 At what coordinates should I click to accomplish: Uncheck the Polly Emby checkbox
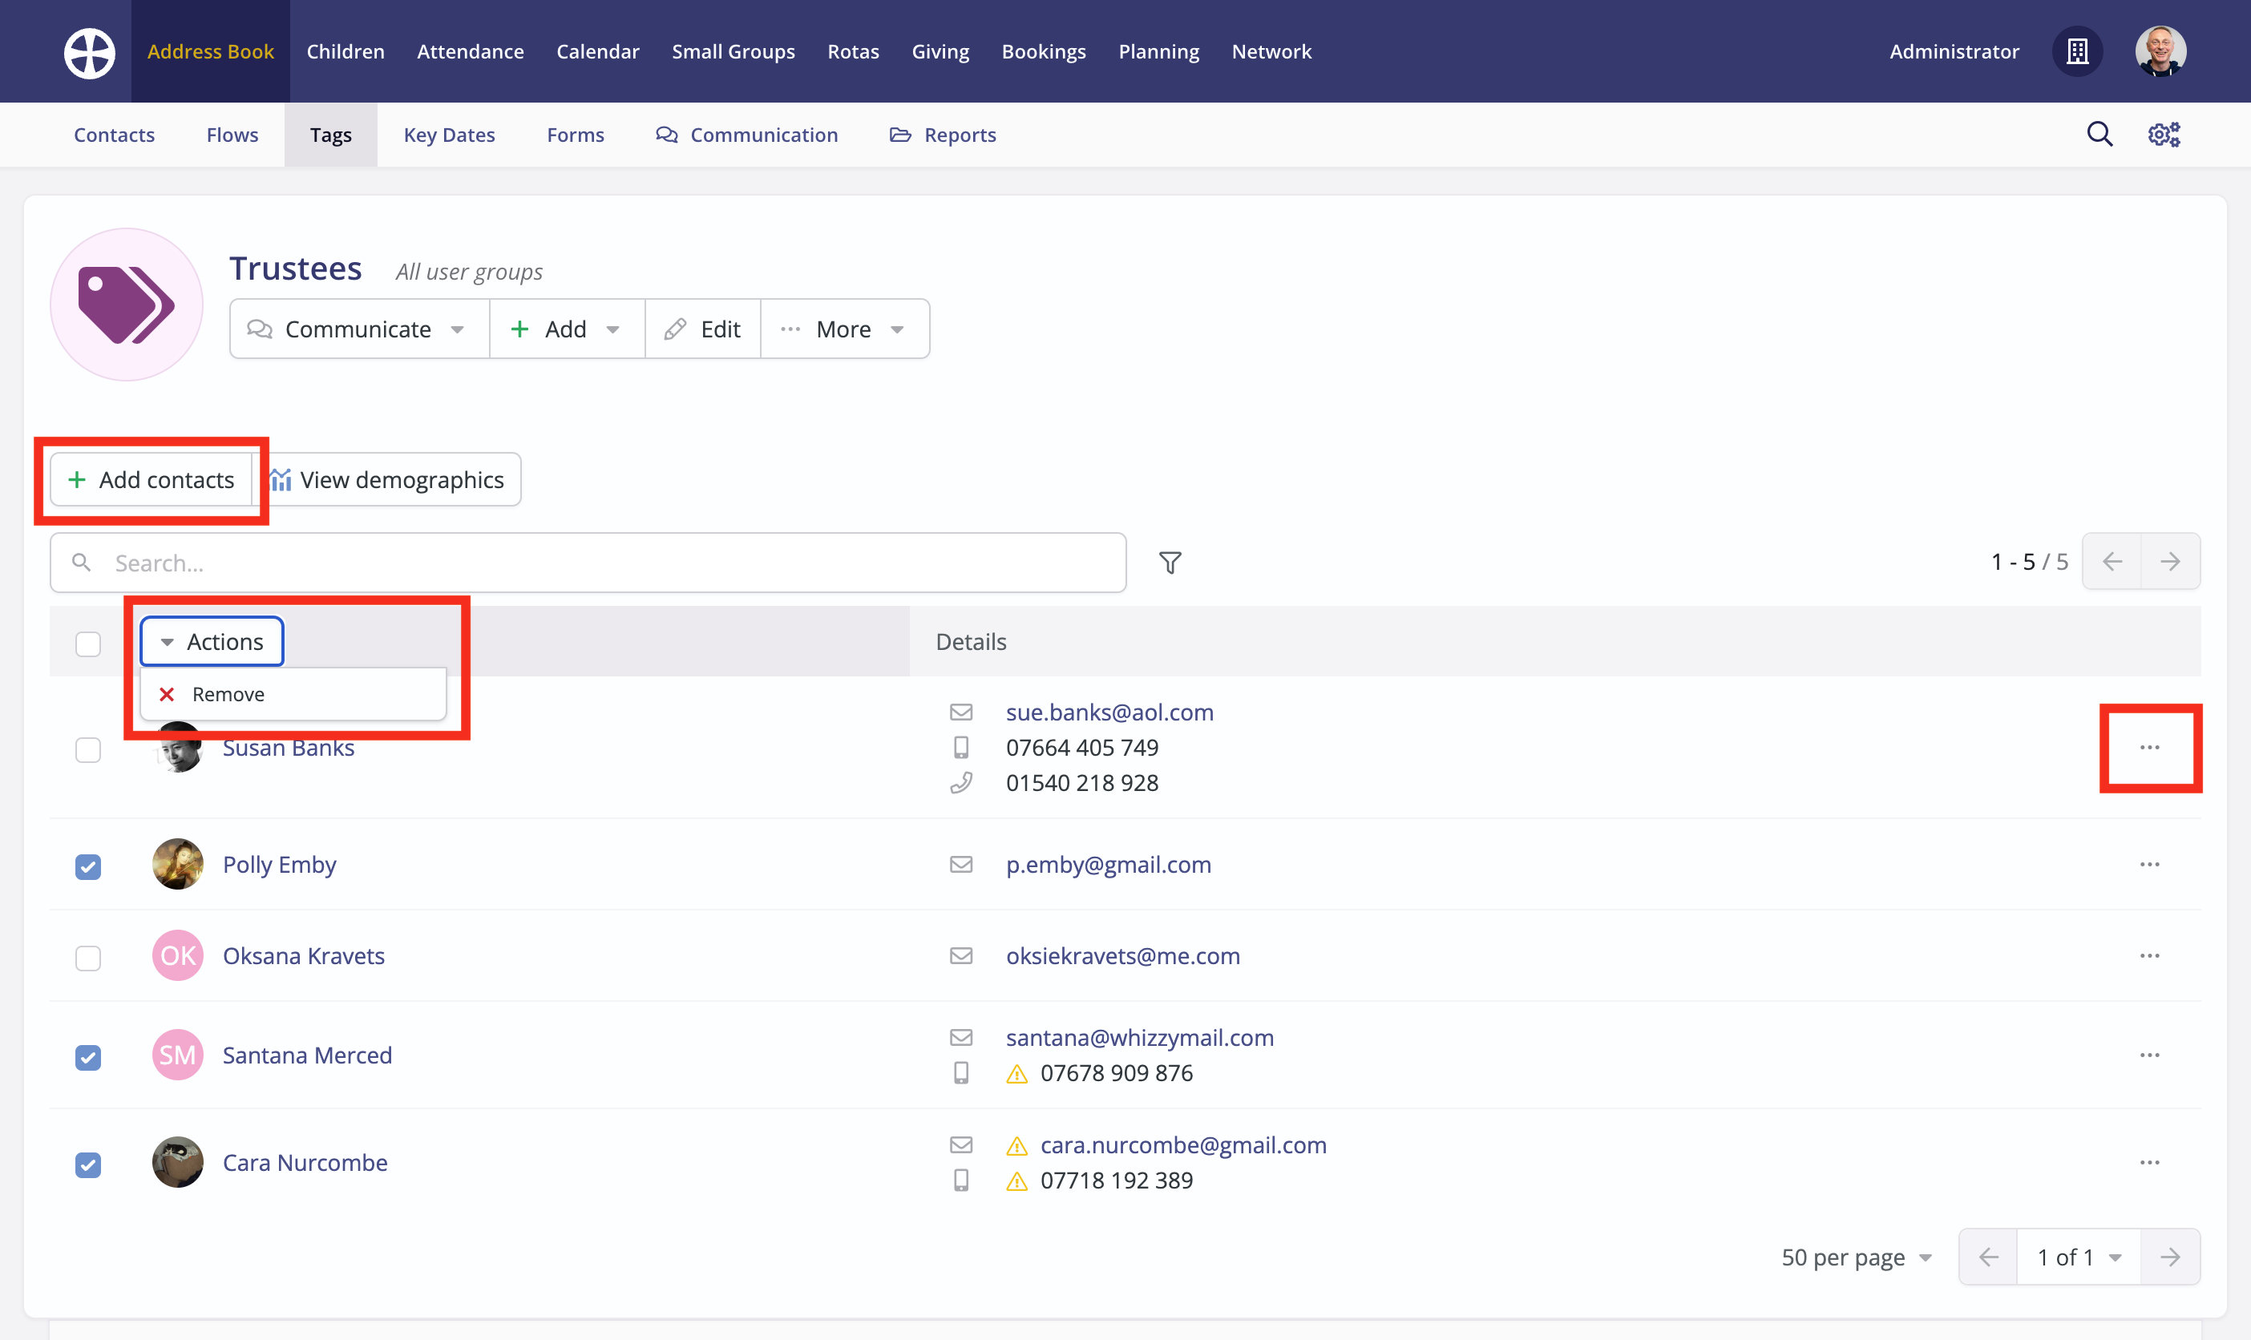(87, 867)
